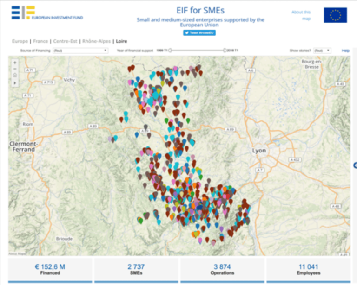Viewport: 357px width, 285px height.
Task: Click the Help link
Action: 345,50
